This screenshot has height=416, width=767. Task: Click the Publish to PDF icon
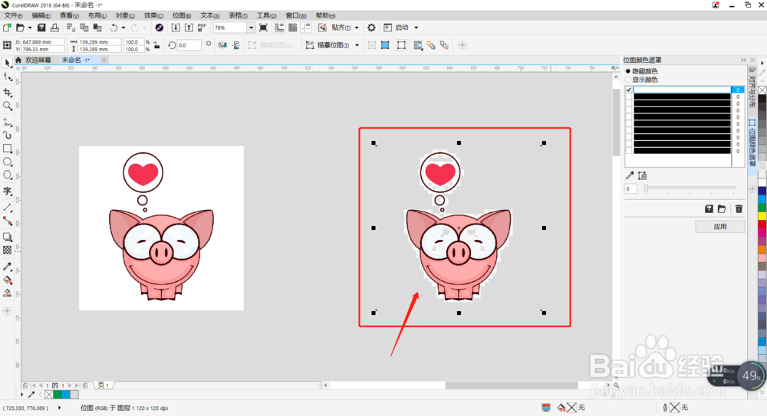click(202, 28)
